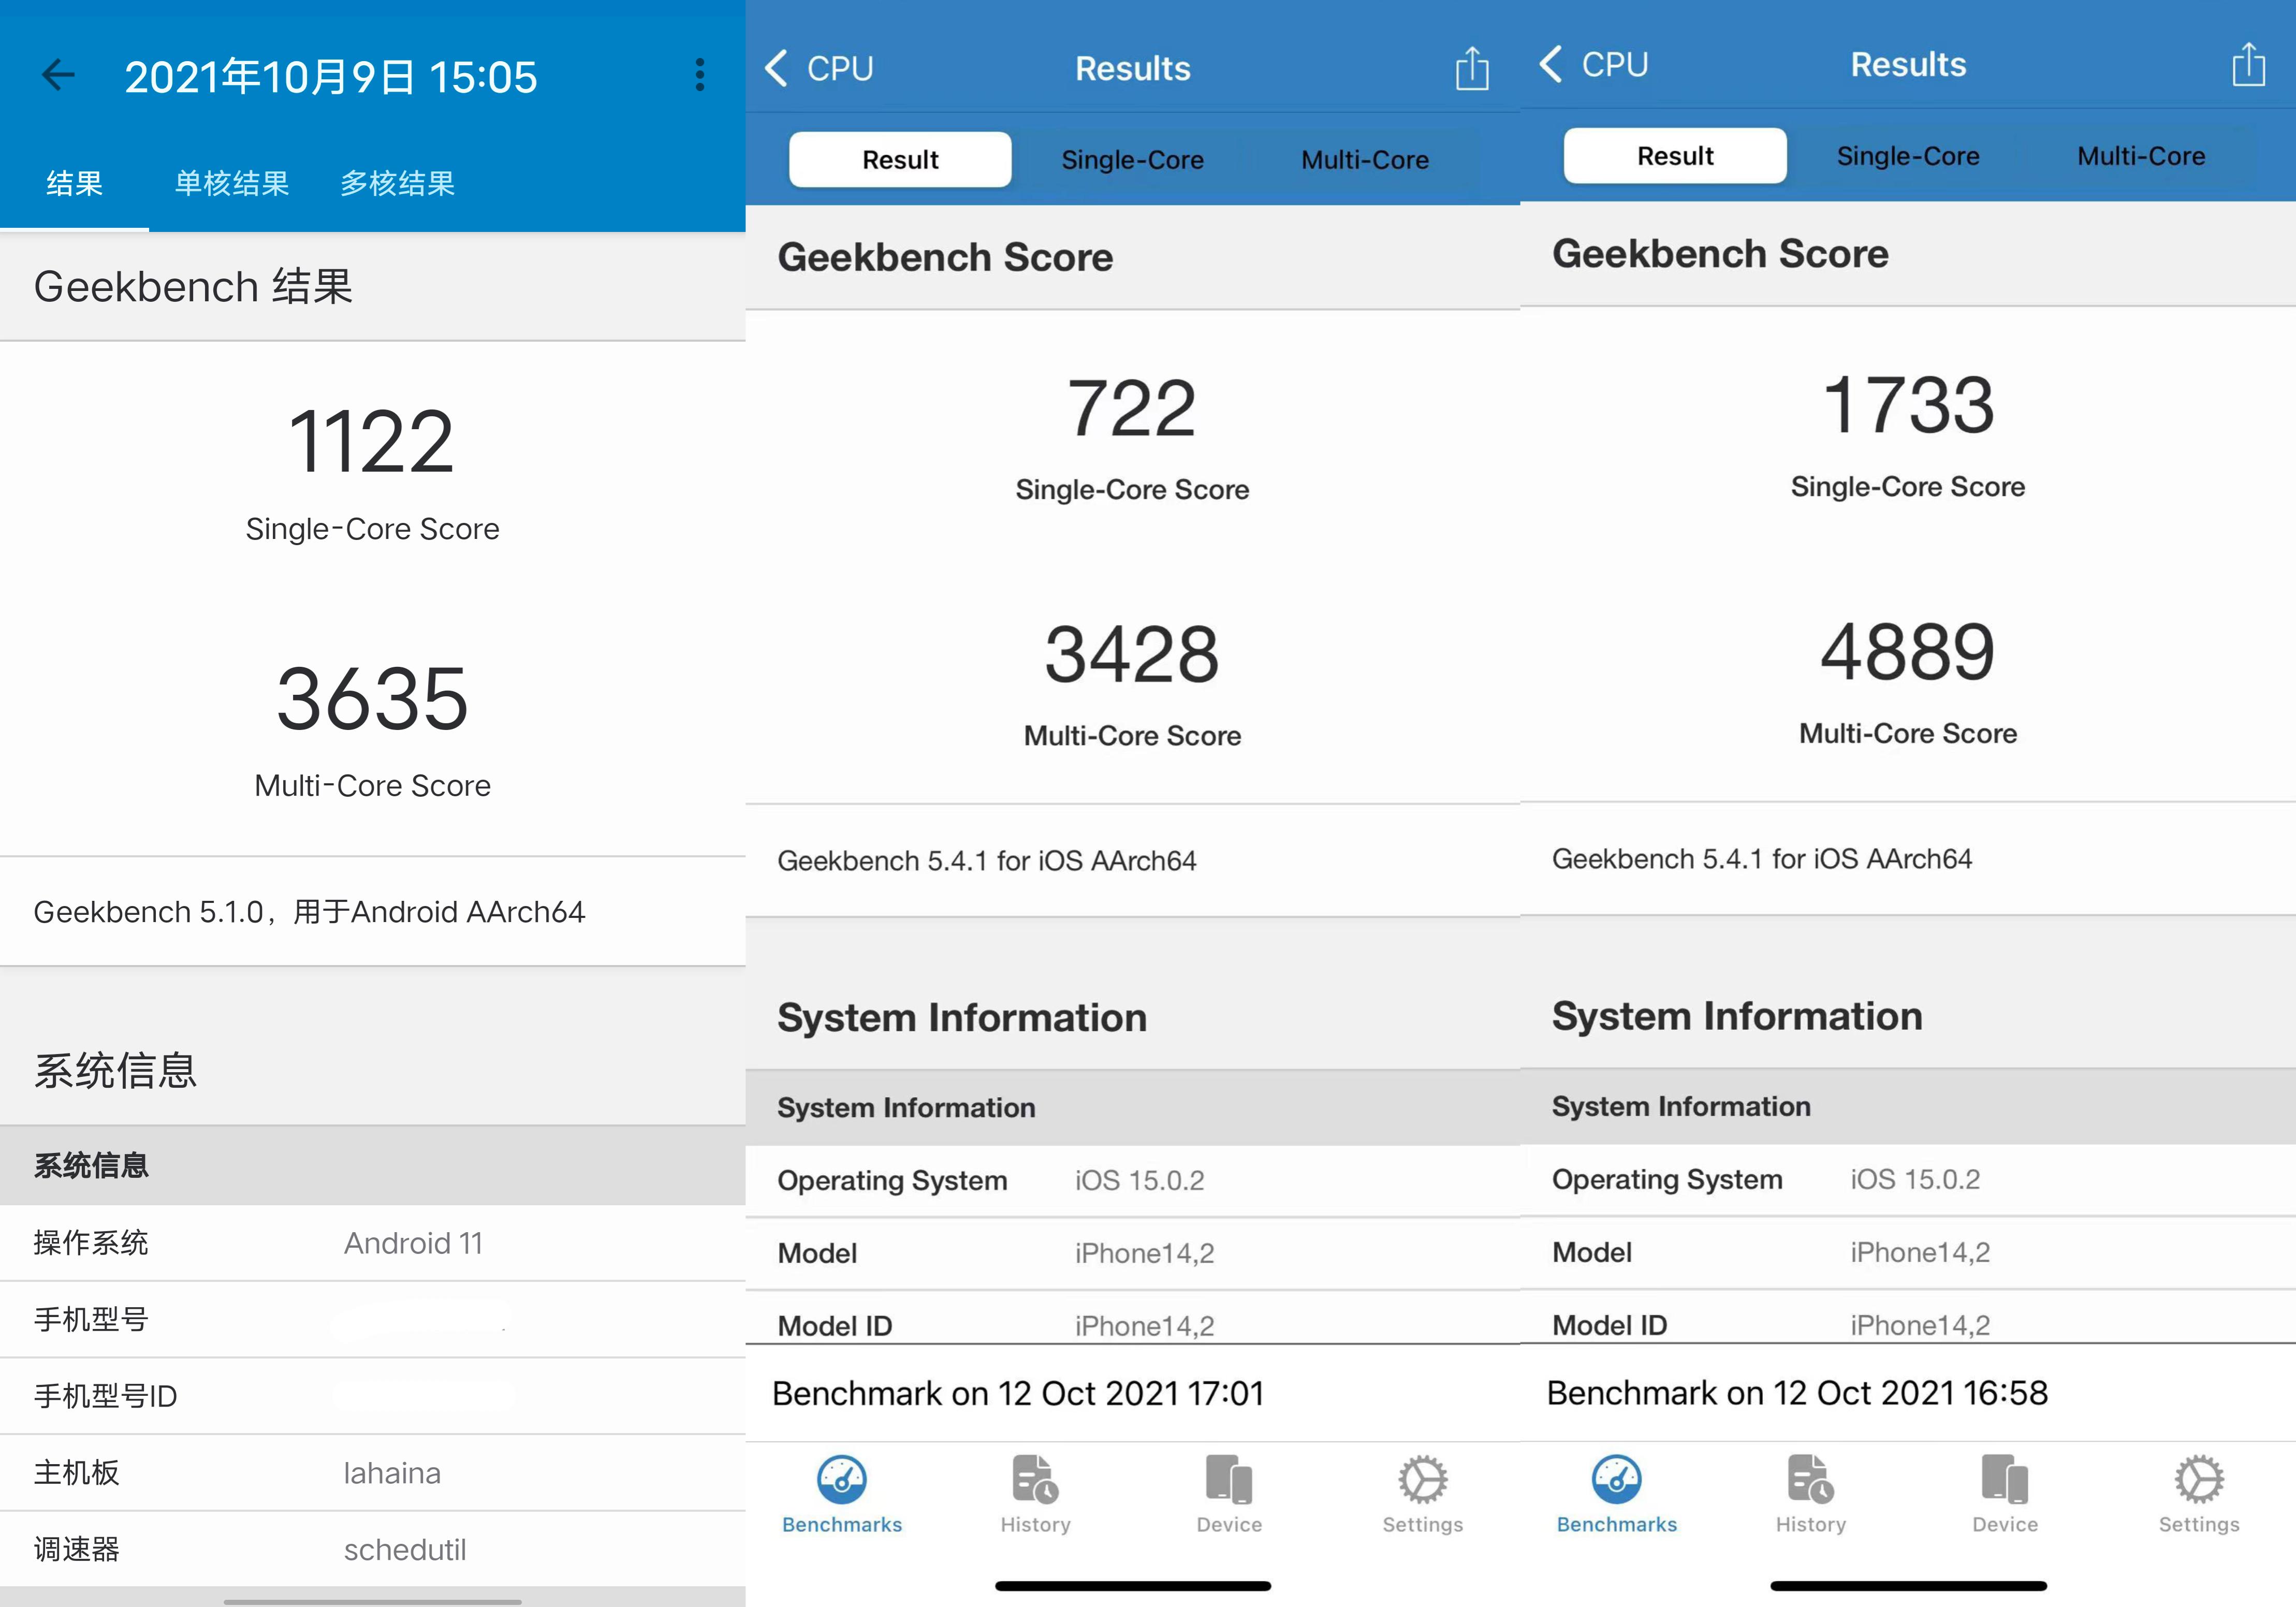The height and width of the screenshot is (1607, 2296).
Task: Tap the home indicator bar on the right screen
Action: tap(1908, 1586)
